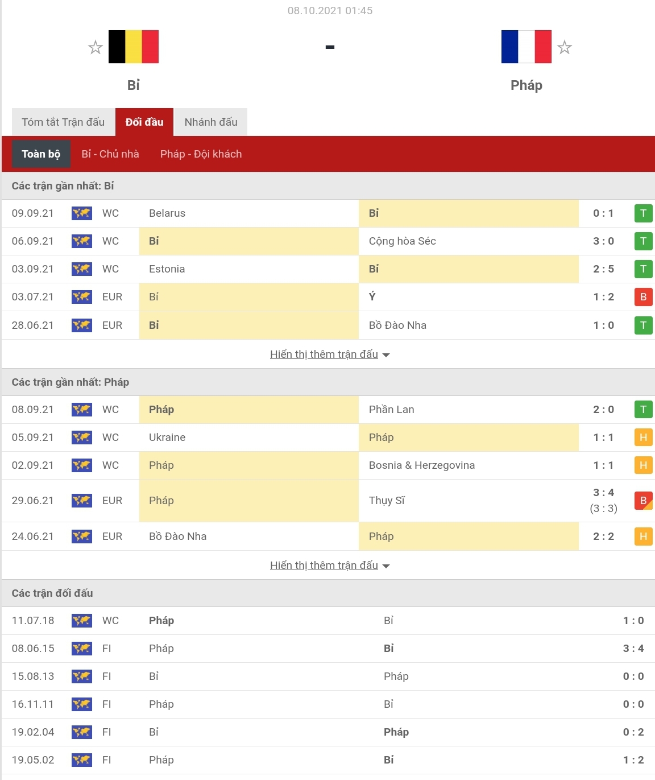The height and width of the screenshot is (780, 655).
Task: Click the red B badge for Bỉ vs Ý
Action: 643,297
